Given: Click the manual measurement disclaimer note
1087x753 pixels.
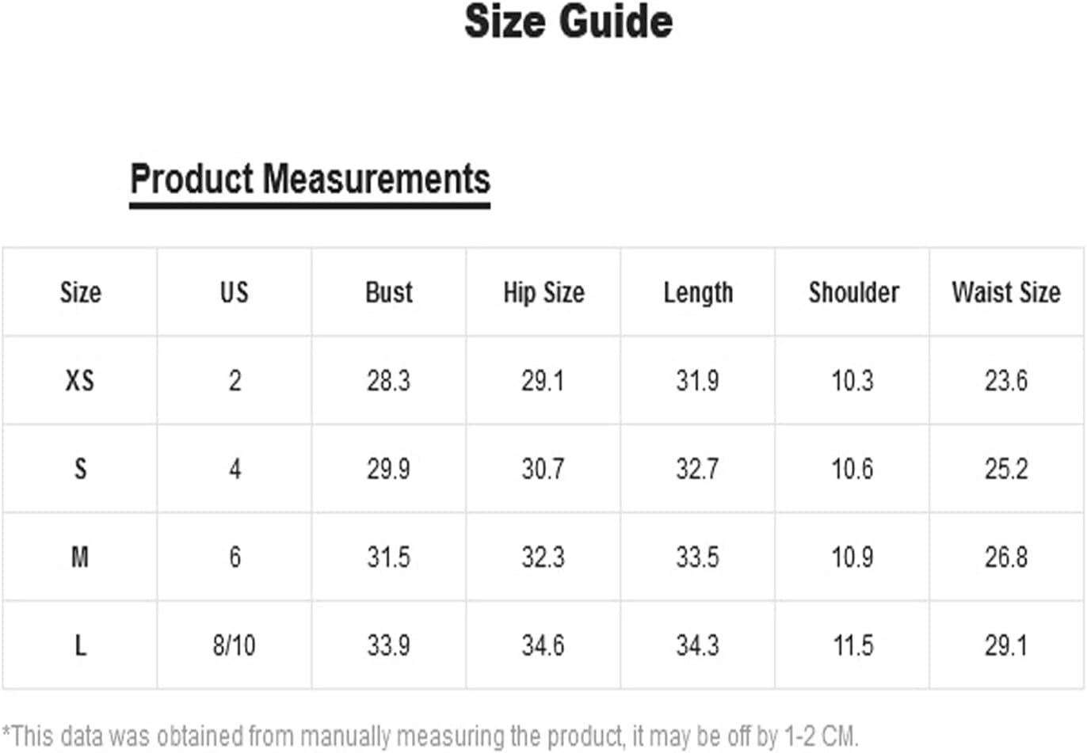Looking at the screenshot, I should pos(430,736).
